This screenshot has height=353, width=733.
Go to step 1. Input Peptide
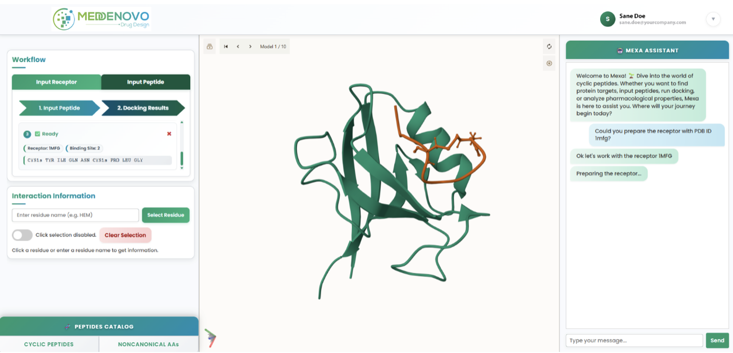[x=59, y=108]
